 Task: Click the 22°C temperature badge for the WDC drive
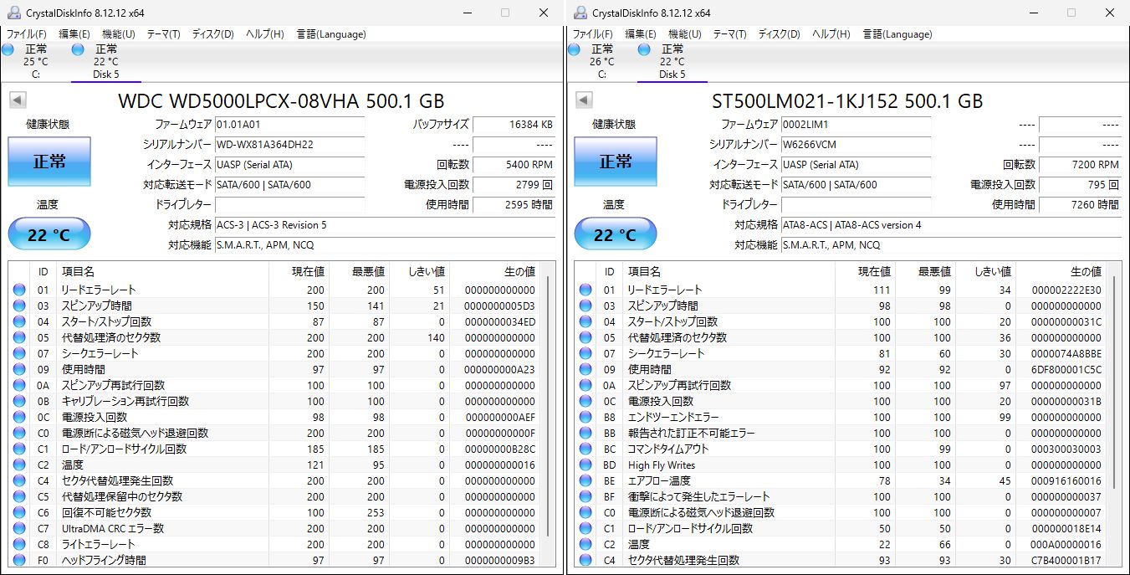(49, 234)
